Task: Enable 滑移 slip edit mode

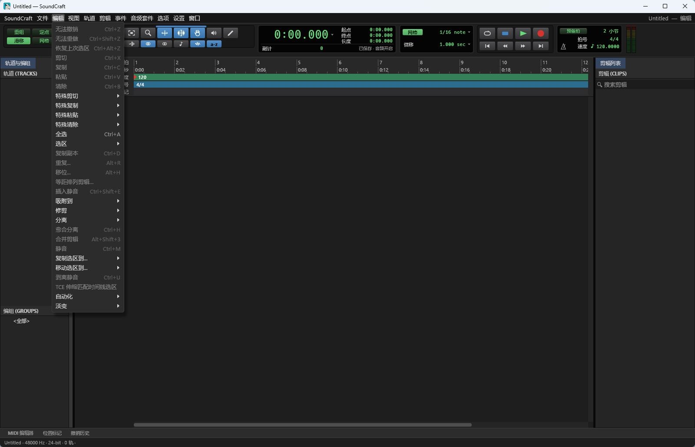Action: [x=19, y=41]
